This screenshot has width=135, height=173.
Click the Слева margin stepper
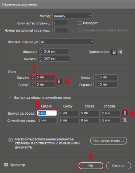96,77
